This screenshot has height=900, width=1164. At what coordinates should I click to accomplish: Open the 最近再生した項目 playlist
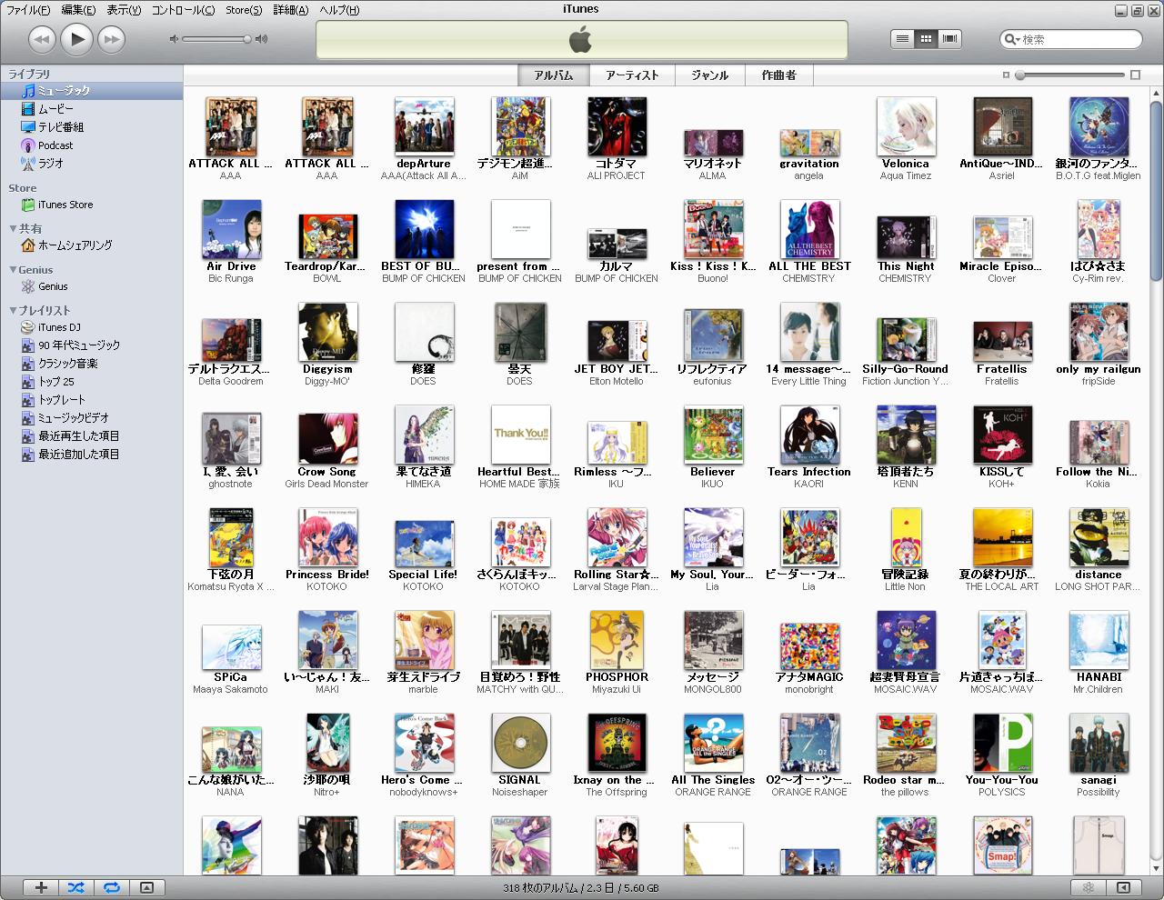click(x=91, y=436)
